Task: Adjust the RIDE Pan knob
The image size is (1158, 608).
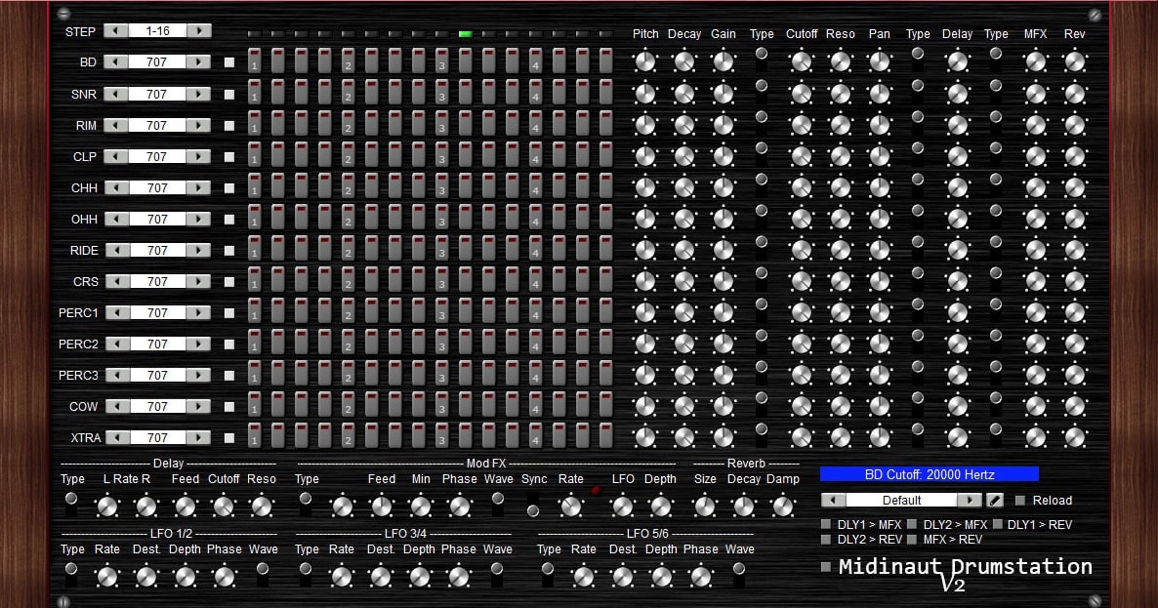Action: 879,249
